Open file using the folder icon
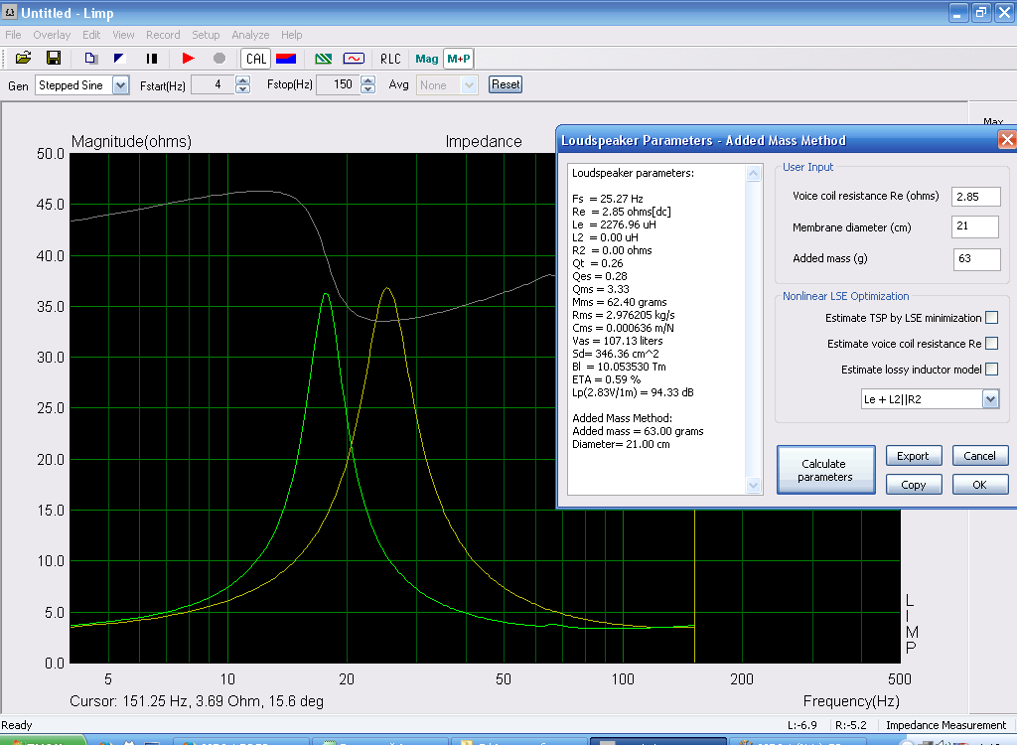This screenshot has height=745, width=1017. coord(24,59)
